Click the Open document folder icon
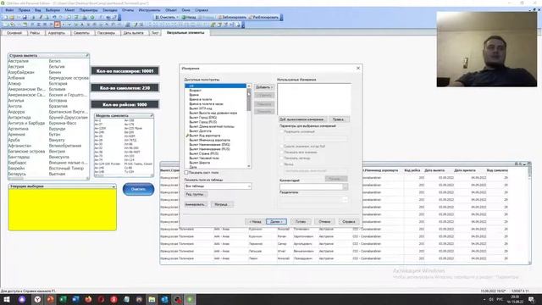The image size is (542, 305). pos(12,17)
